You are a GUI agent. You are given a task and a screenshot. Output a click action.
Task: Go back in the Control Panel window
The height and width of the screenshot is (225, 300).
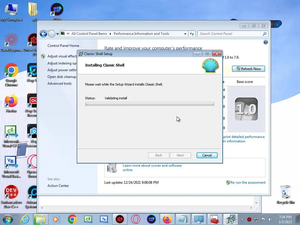[43, 34]
